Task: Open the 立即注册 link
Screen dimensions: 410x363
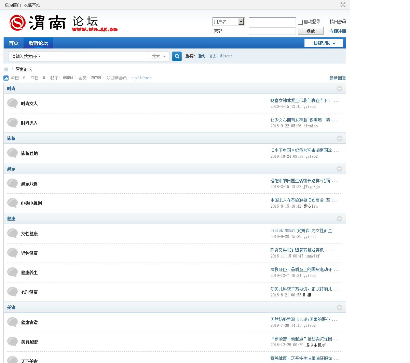Action: pos(337,31)
